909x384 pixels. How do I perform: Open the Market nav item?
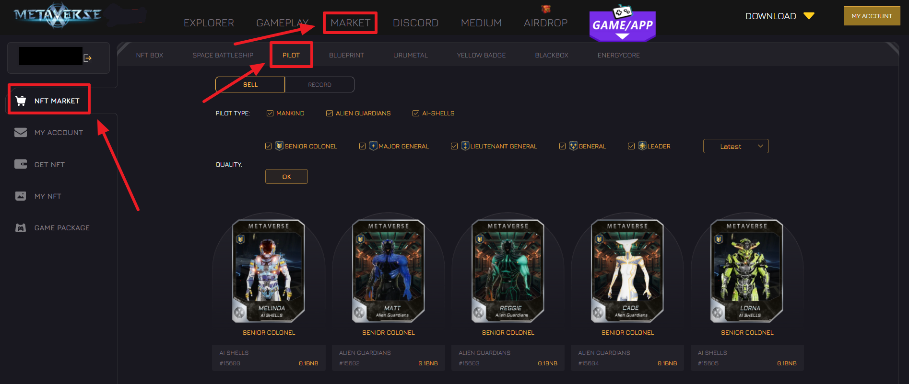tap(350, 23)
